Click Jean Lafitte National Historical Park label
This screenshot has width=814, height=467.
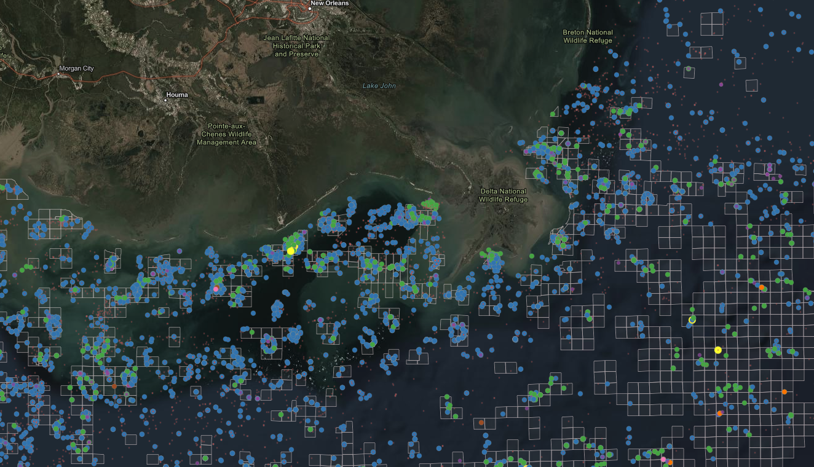(296, 46)
